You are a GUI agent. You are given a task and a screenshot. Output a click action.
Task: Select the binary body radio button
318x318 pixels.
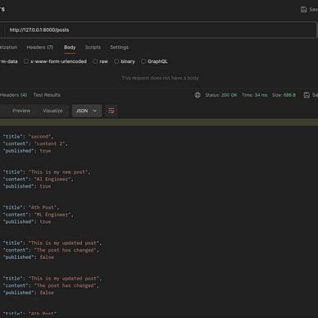[x=116, y=61]
